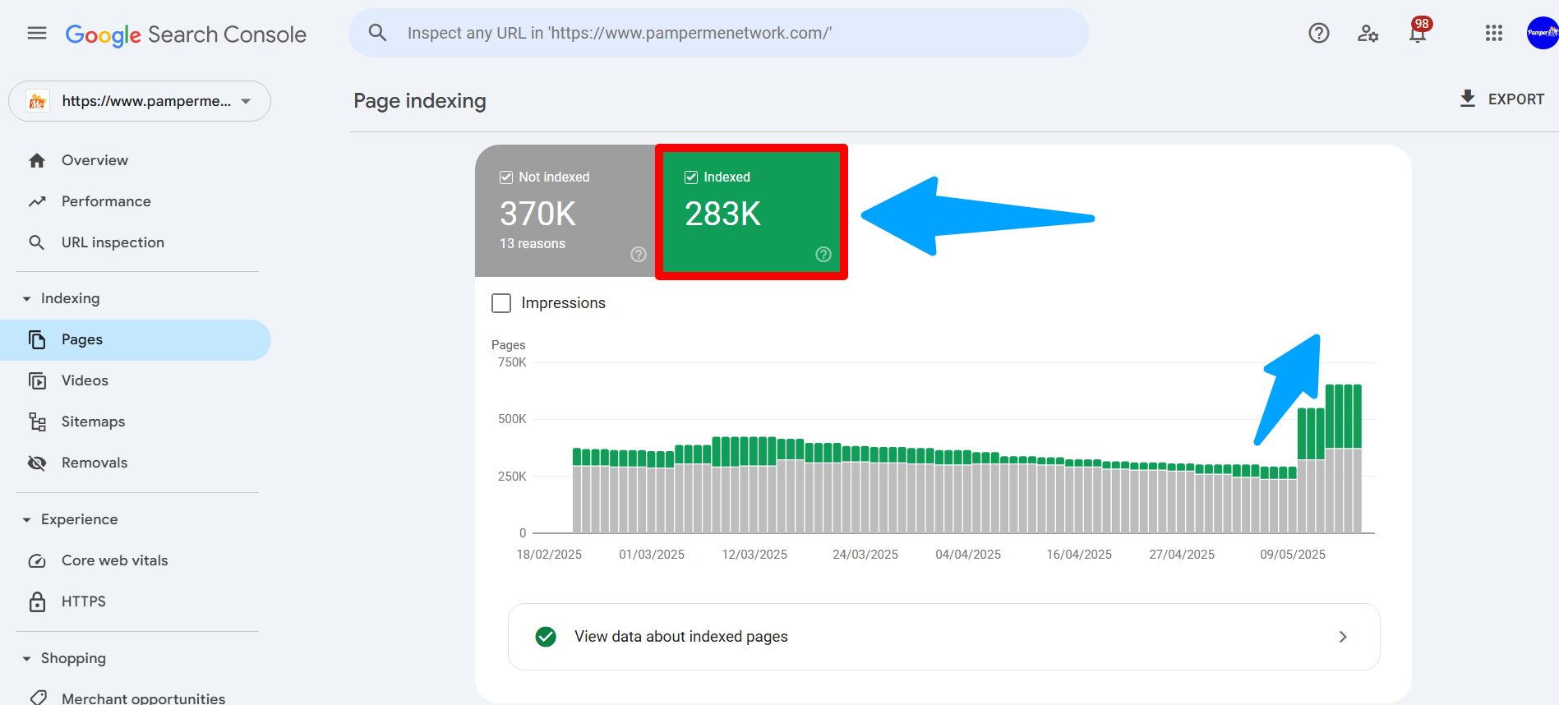Open the Help question mark icon
Image resolution: width=1559 pixels, height=705 pixels.
click(1319, 33)
